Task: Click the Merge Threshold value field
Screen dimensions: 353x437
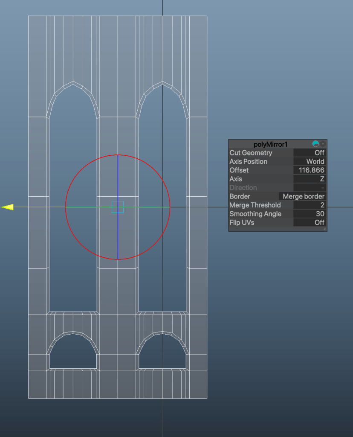Action: point(310,205)
